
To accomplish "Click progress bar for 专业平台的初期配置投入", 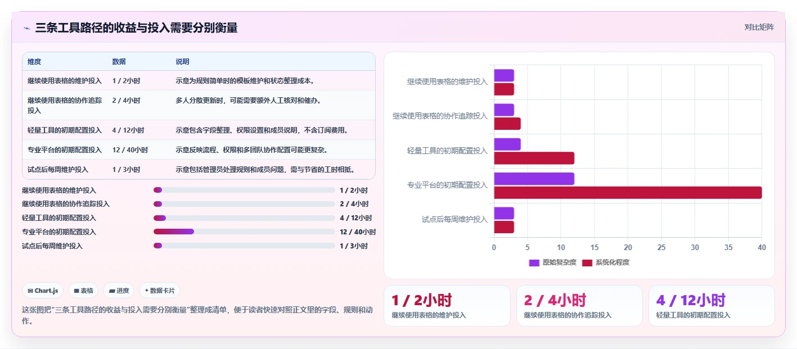I will 244,232.
